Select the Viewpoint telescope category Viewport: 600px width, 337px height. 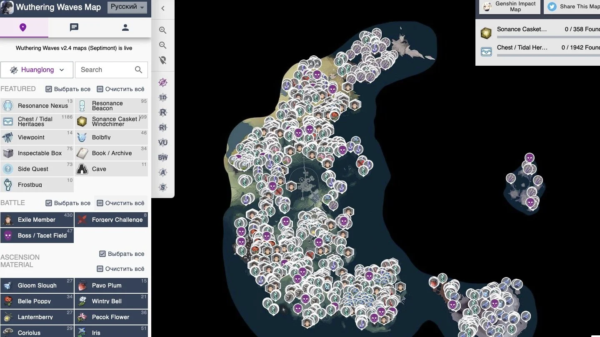point(37,137)
